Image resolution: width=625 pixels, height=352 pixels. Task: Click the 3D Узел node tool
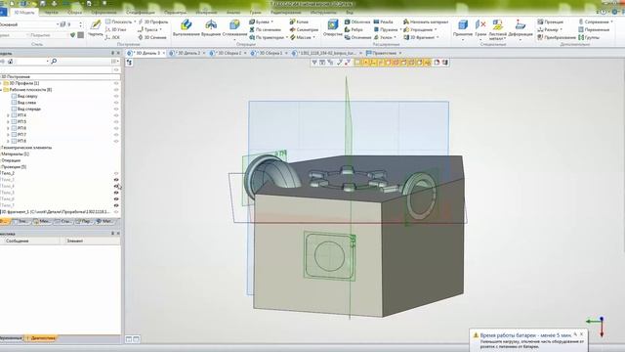[x=115, y=29]
